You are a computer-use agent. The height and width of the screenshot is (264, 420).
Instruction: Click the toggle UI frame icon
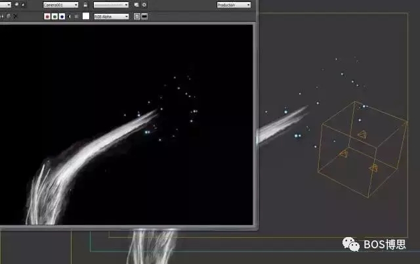click(x=144, y=16)
